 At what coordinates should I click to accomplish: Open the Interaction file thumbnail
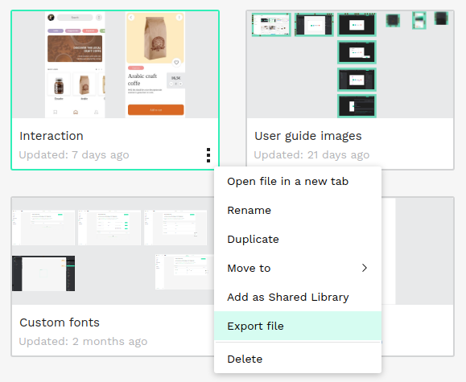point(115,65)
